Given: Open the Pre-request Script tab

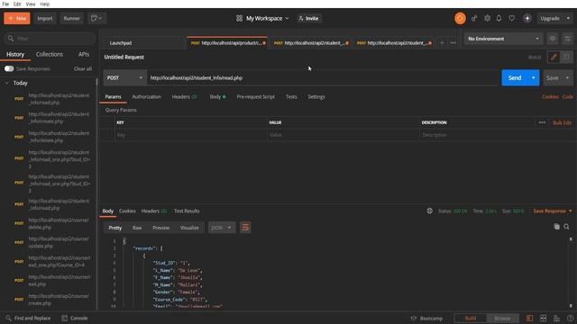Looking at the screenshot, I should pyautogui.click(x=256, y=96).
